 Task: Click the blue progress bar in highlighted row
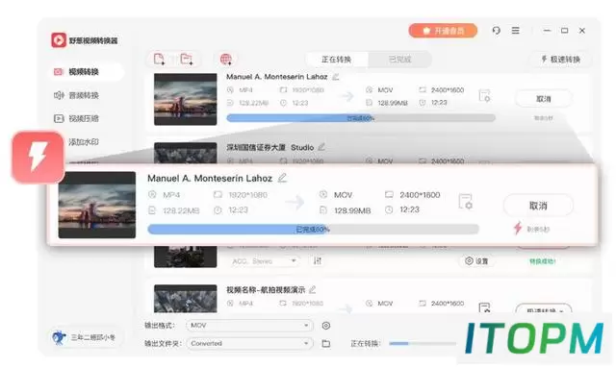pyautogui.click(x=313, y=229)
